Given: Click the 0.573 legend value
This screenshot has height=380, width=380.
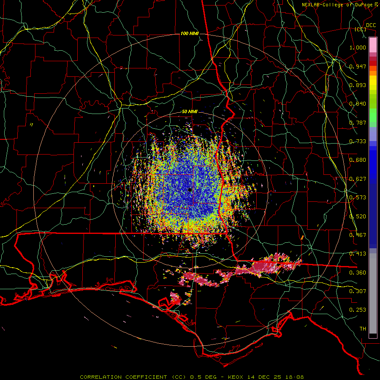Looking at the screenshot, I should point(358,198).
